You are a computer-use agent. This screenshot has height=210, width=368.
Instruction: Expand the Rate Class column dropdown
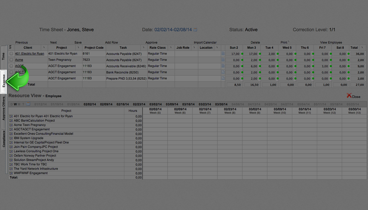point(171,48)
